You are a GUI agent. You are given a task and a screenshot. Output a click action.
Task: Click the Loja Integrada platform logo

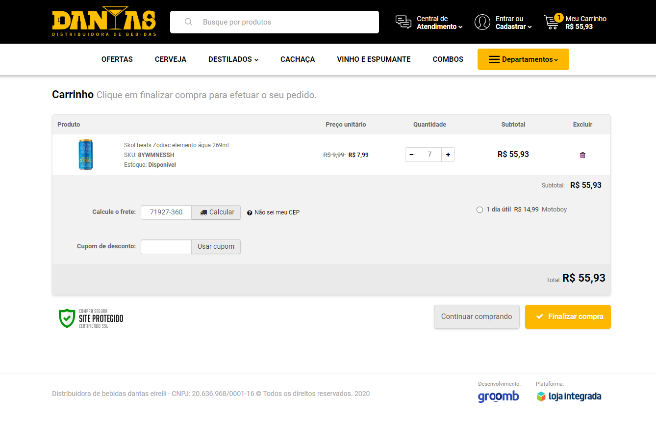569,396
